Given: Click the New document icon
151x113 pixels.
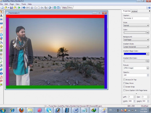Looking at the screenshot, I should 2,8.
